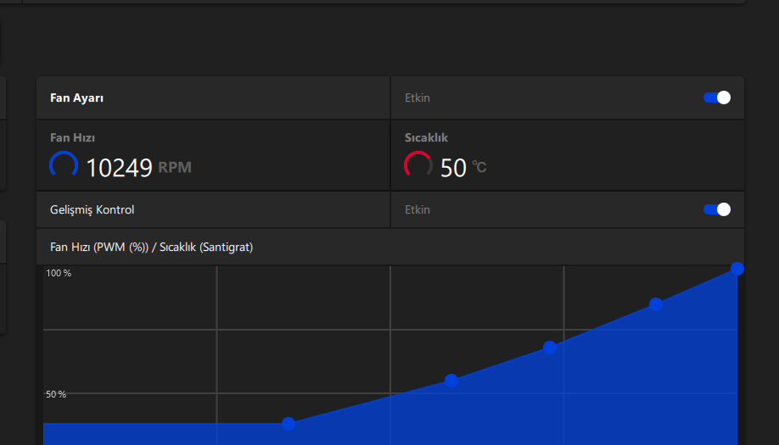This screenshot has width=779, height=445.
Task: Select the second curve point from the right
Action: 656,304
